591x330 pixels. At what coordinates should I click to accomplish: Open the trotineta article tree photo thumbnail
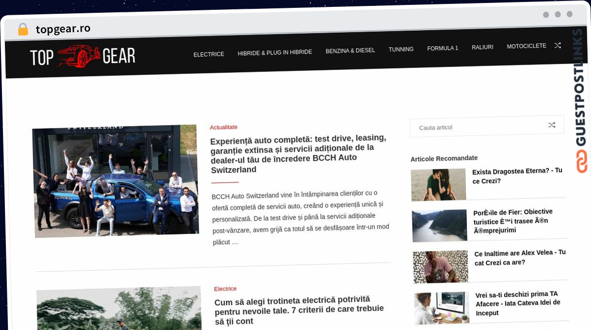click(119, 309)
